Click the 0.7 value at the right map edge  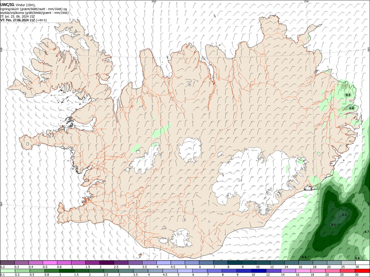pos(367,232)
